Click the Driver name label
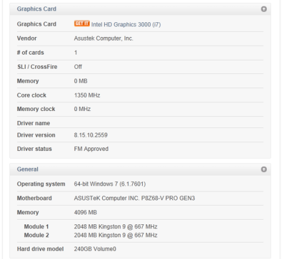 (x=33, y=123)
